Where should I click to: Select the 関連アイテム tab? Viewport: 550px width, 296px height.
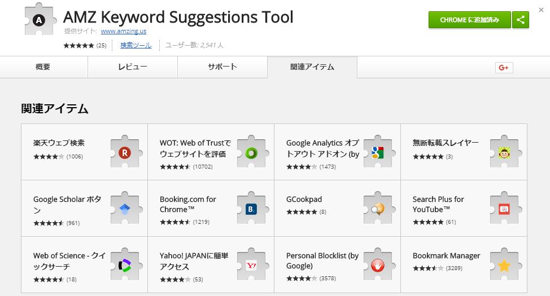click(x=312, y=67)
